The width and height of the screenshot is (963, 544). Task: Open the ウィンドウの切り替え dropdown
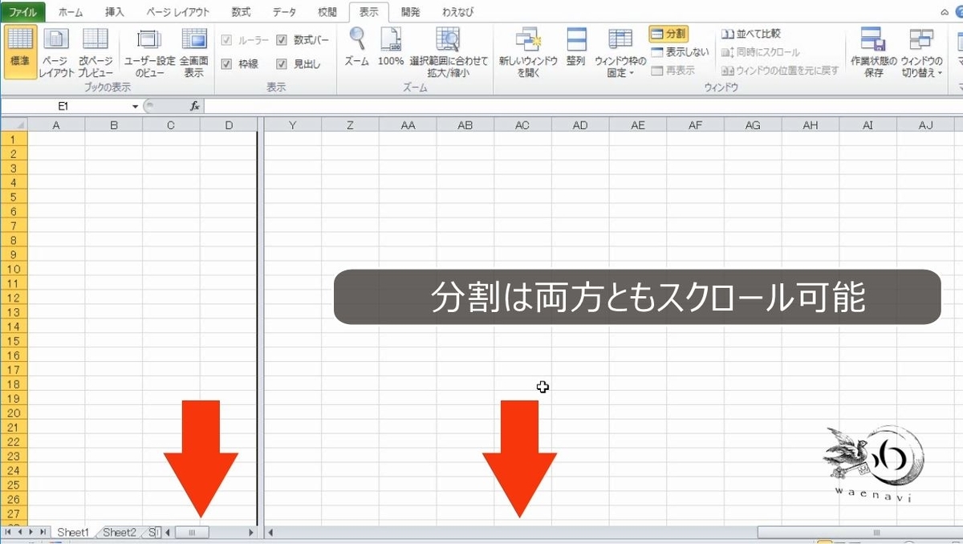(x=924, y=50)
